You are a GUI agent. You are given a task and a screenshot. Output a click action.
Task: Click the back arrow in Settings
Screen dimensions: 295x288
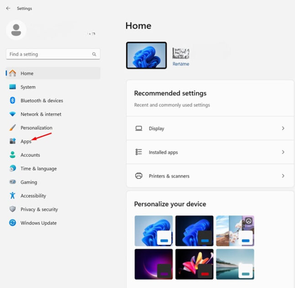pos(8,8)
